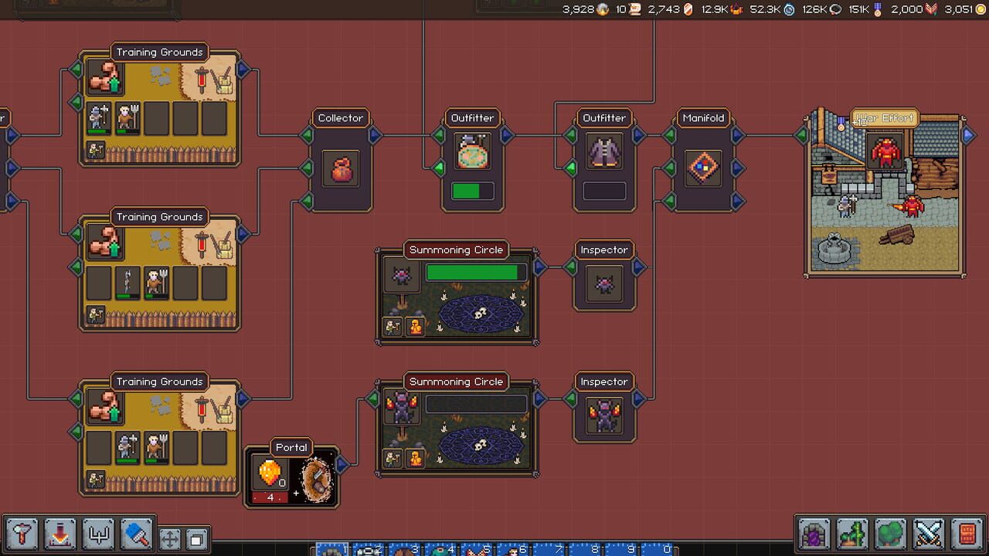Click the Inspector's small purple creature icon

click(604, 283)
